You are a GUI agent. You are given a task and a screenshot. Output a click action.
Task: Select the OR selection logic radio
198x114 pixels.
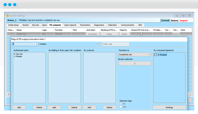pos(121,104)
